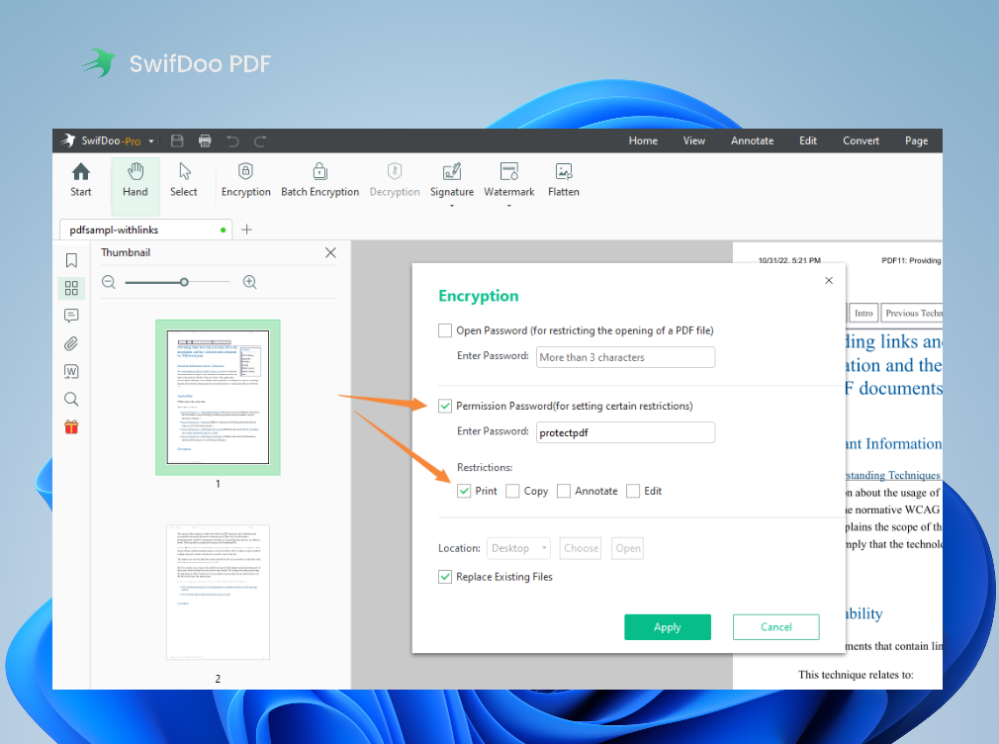Open the Thumbnail grid sidebar icon
This screenshot has width=999, height=744.
71,288
